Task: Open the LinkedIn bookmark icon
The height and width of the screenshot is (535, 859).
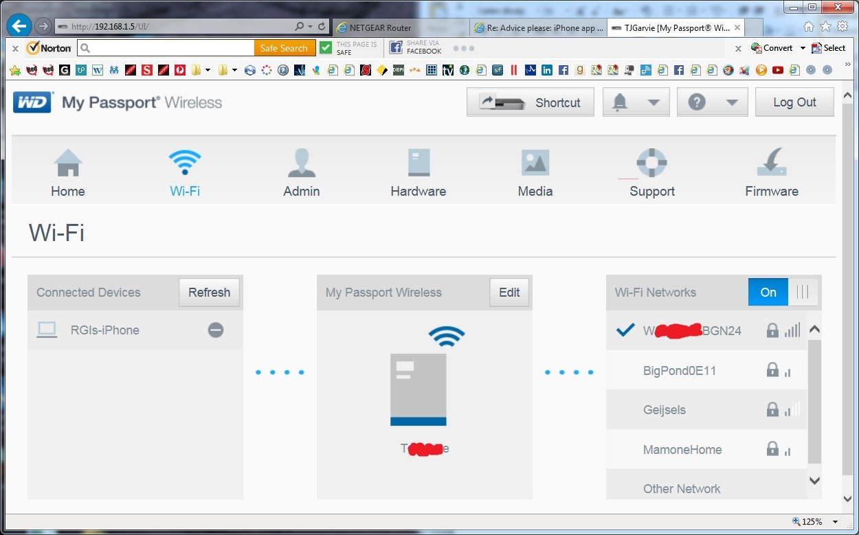Action: click(x=547, y=70)
